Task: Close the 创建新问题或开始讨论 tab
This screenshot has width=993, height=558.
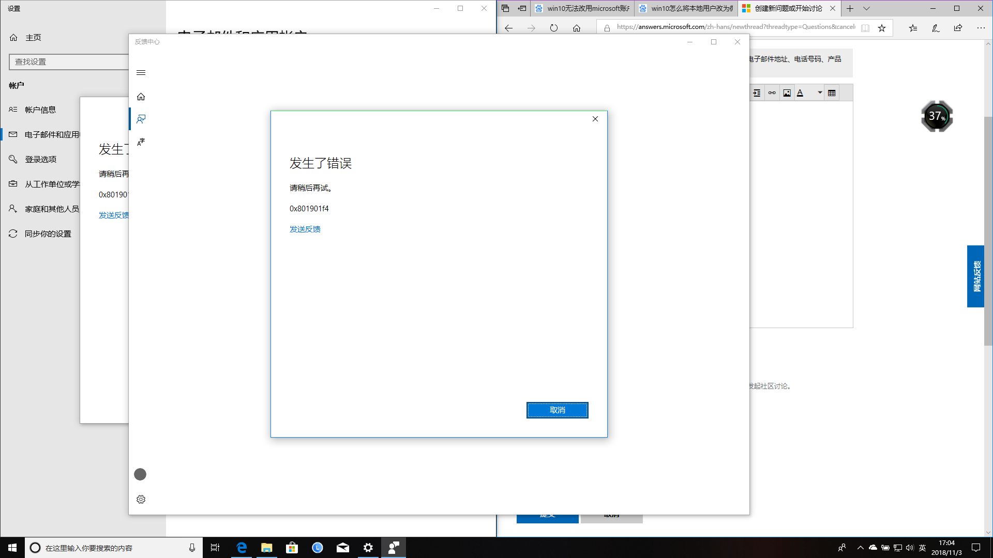Action: 833,8
